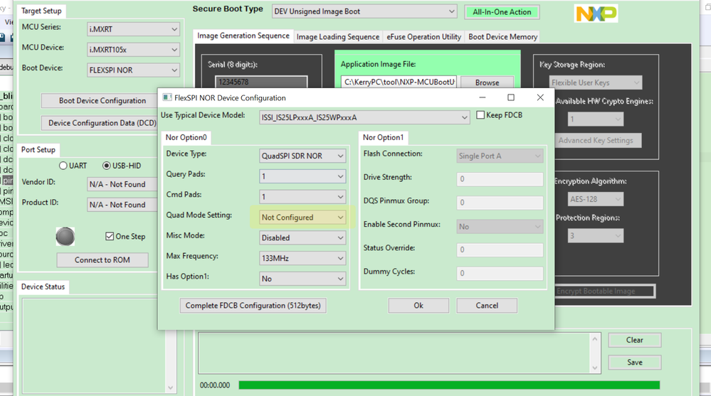
Task: Click the Serial (8 digits) field
Action: click(261, 82)
